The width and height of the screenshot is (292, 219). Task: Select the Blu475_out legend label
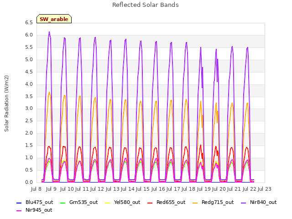click(39, 202)
